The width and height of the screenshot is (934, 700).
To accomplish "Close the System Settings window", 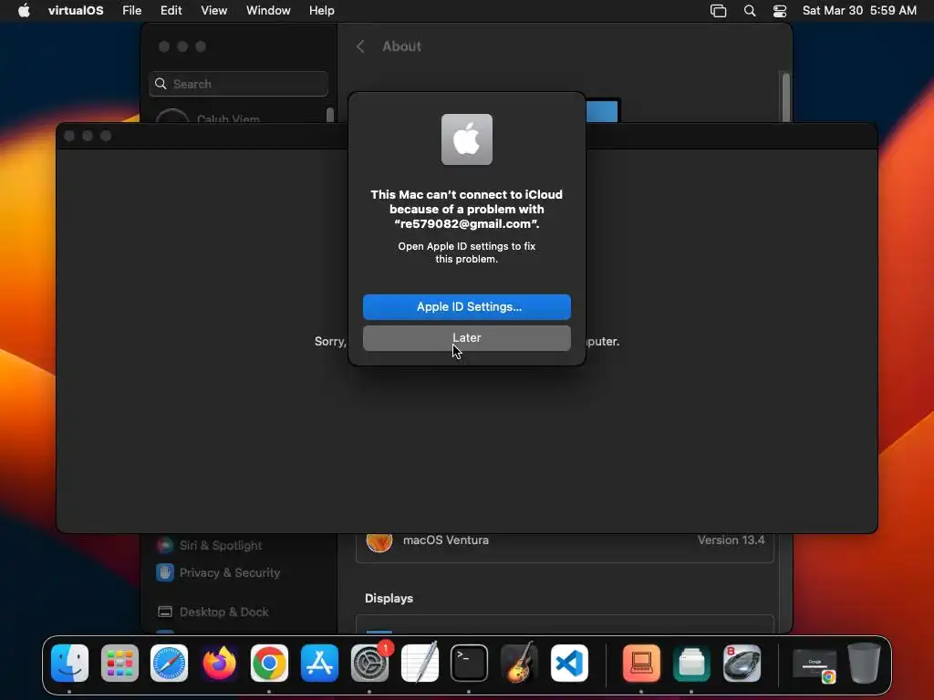I will coord(164,46).
